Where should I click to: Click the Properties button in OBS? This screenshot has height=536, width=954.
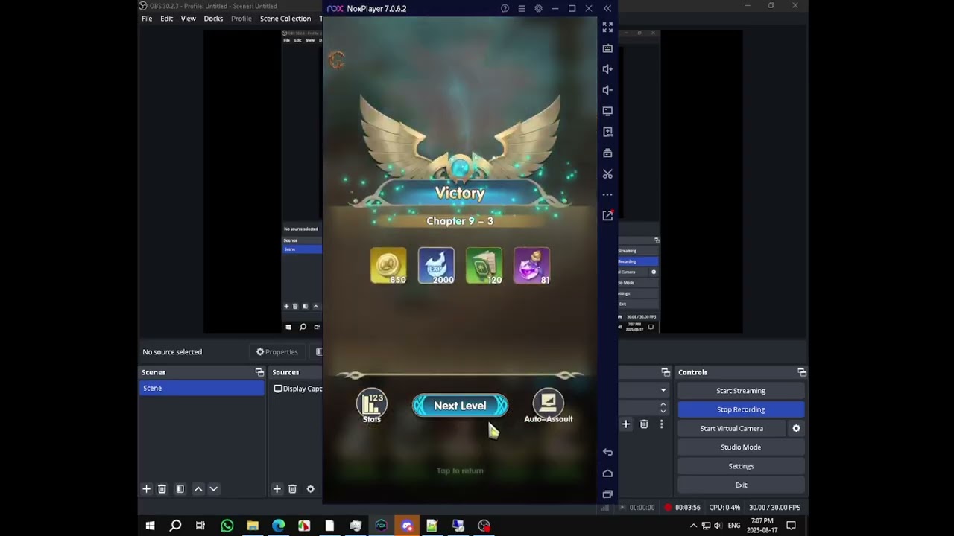pos(277,352)
